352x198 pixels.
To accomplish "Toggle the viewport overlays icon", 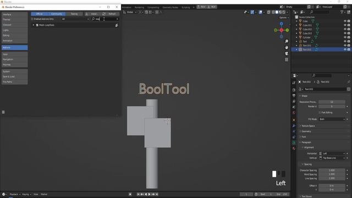I will 260,12.
